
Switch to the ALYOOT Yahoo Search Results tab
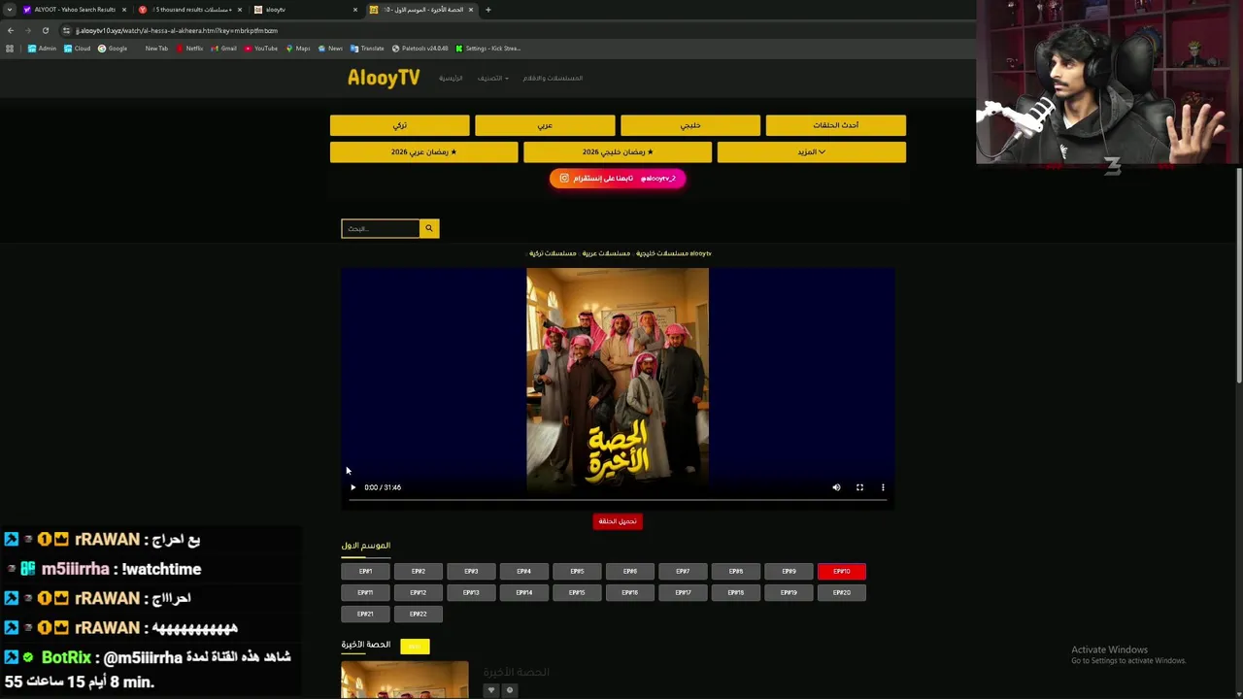click(75, 10)
